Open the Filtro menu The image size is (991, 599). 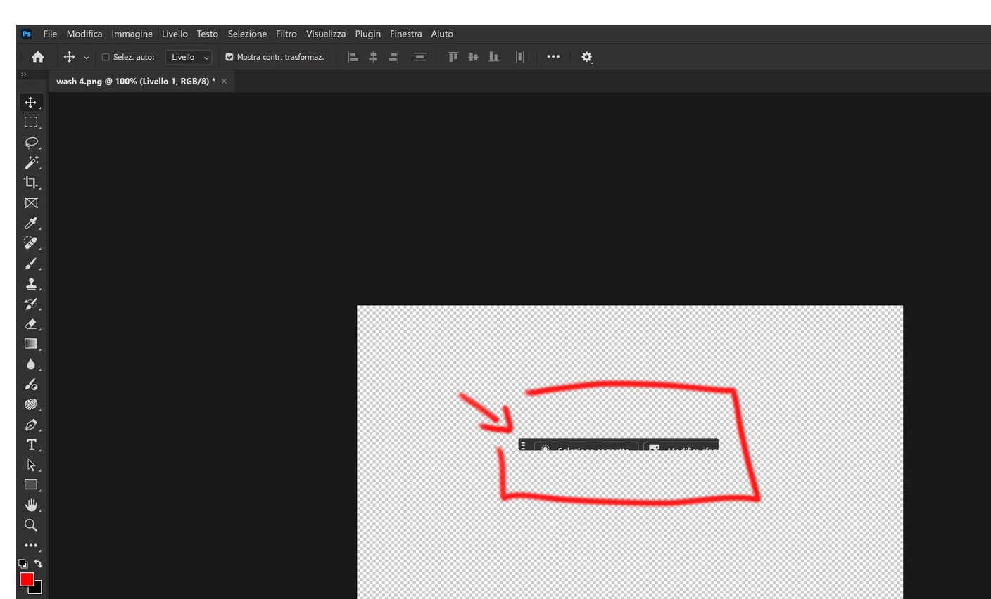[286, 34]
